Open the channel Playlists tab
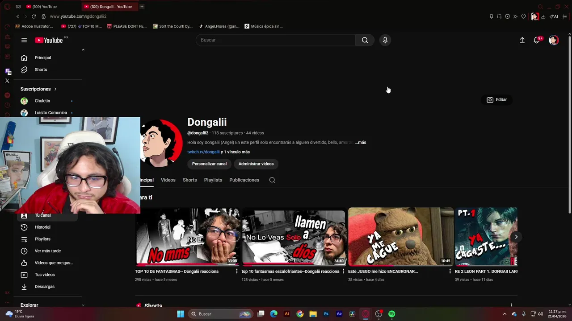Viewport: 572px width, 321px height. point(213,180)
